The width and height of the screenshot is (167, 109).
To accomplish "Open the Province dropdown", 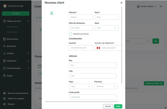I will click(x=106, y=86).
